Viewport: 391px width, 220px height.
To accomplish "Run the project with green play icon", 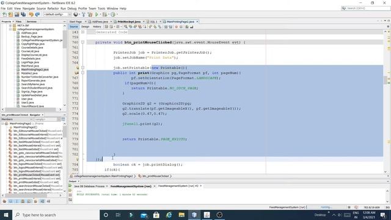I will click(x=97, y=15).
